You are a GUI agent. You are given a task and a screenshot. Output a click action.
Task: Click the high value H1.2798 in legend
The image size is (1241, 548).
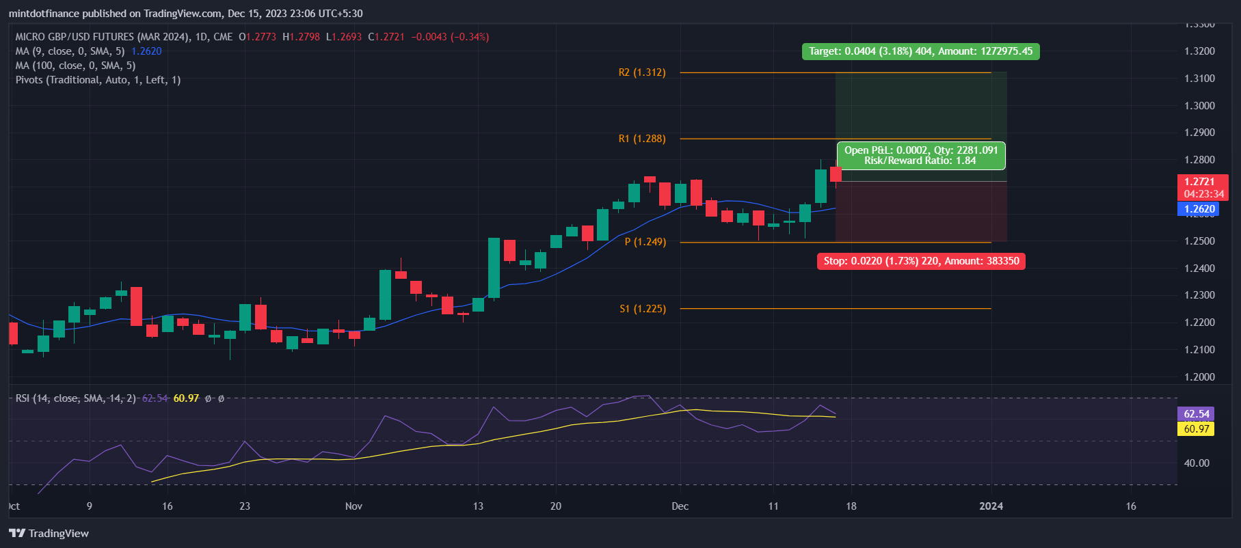pyautogui.click(x=301, y=37)
